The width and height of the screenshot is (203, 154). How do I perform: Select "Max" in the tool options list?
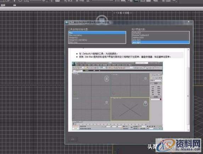click(97, 33)
